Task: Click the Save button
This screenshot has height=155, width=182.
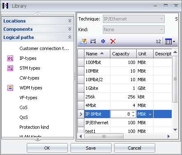Action: 91,148
